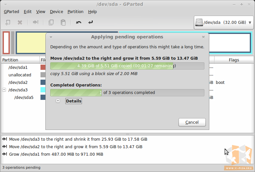Click the operations completed progress bar
The height and width of the screenshot is (172, 255).
click(x=127, y=92)
